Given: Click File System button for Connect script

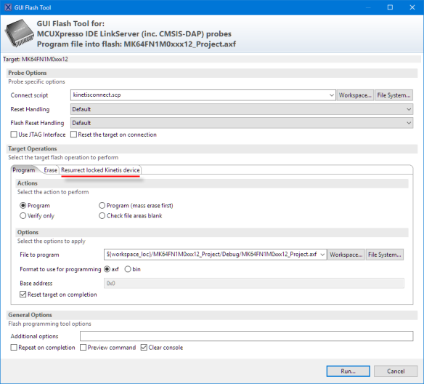Looking at the screenshot, I should 394,95.
